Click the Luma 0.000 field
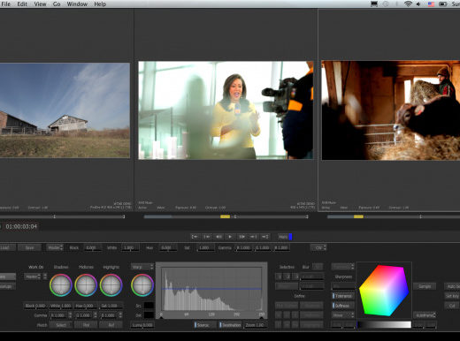 click(142, 325)
